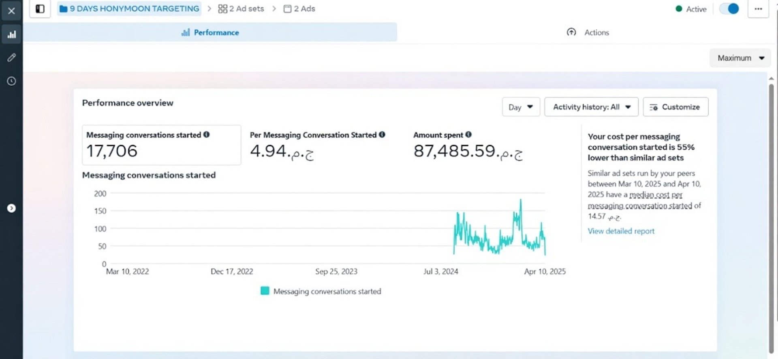778x359 pixels.
Task: Open the charts view icon in sidebar
Action: pos(11,34)
